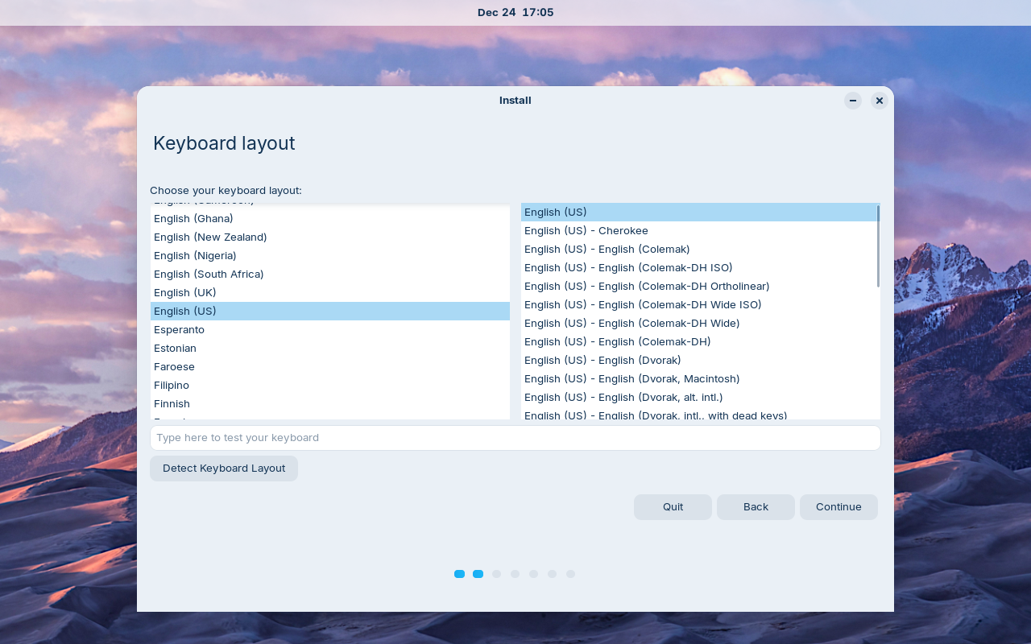Select English (New Zealand) layout
1031x644 pixels.
coord(210,237)
